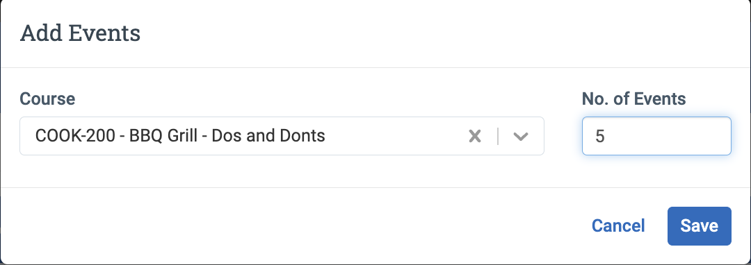Click the Course field label
The height and width of the screenshot is (265, 751).
(47, 99)
